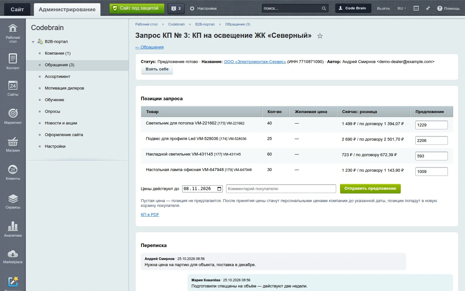Open ООО «Электромонтаж-Сервис» company link
Viewport: 465px width, 291px height.
pos(255,62)
